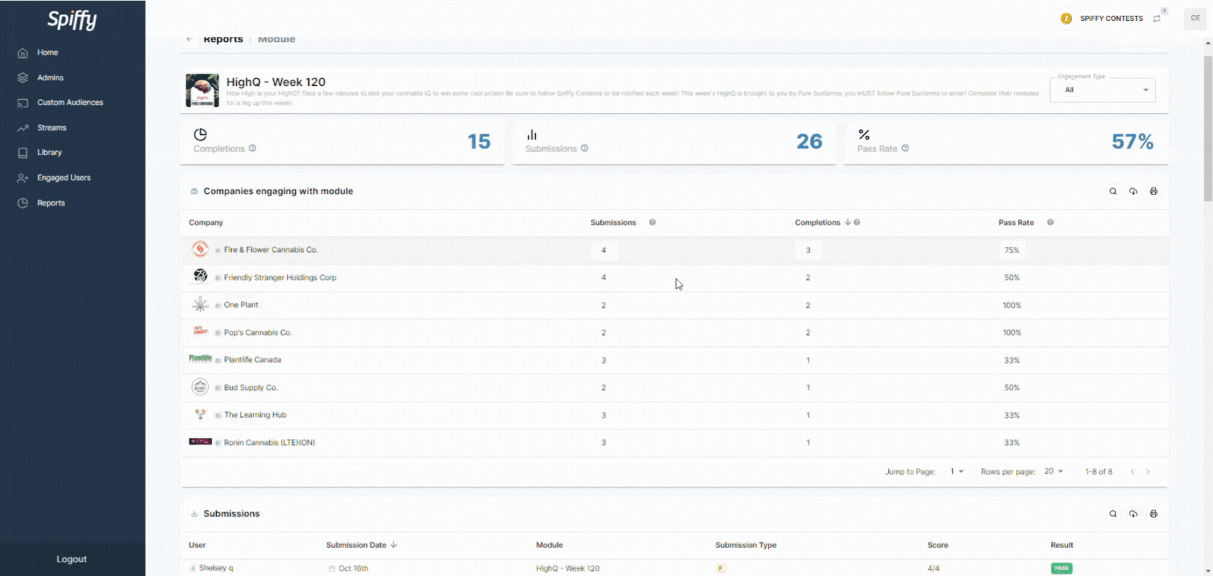Print the Submissions table
The width and height of the screenshot is (1213, 576).
coord(1153,514)
